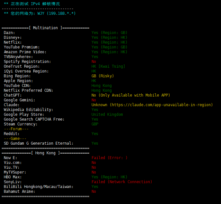Click the Hong Kong section header
Image resolution: width=221 pixels, height=204 pixels.
click(x=45, y=153)
